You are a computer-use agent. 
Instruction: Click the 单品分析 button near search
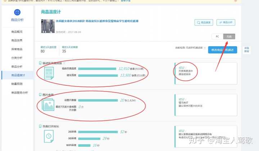226,23
